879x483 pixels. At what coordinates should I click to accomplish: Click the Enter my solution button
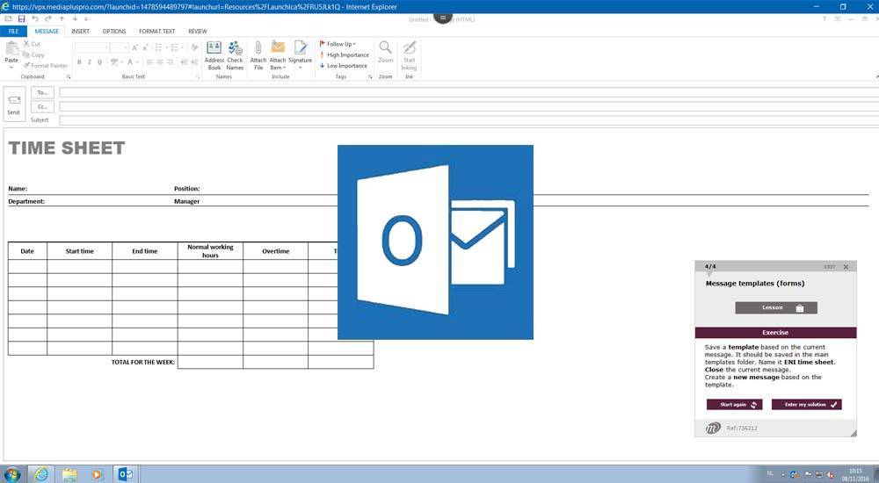806,404
